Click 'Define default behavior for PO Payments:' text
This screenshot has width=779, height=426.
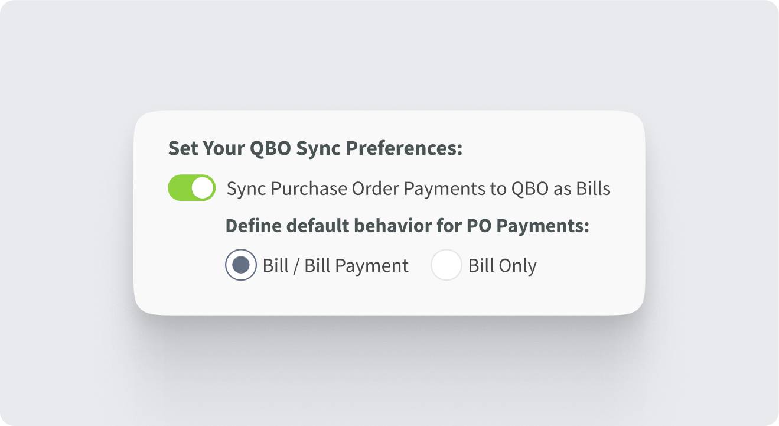pos(408,226)
